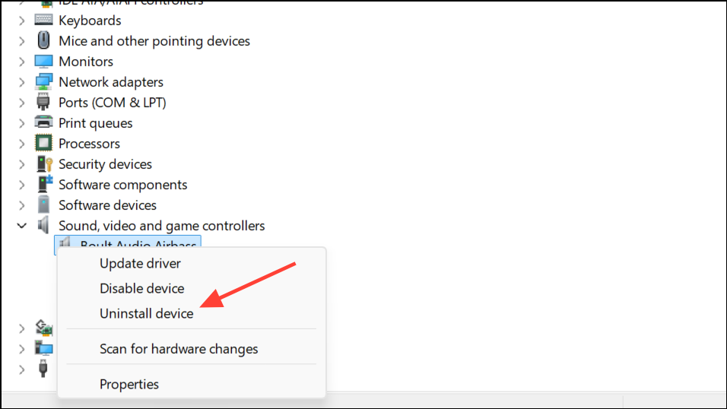Expand the Network adapters category
727x409 pixels.
21,82
